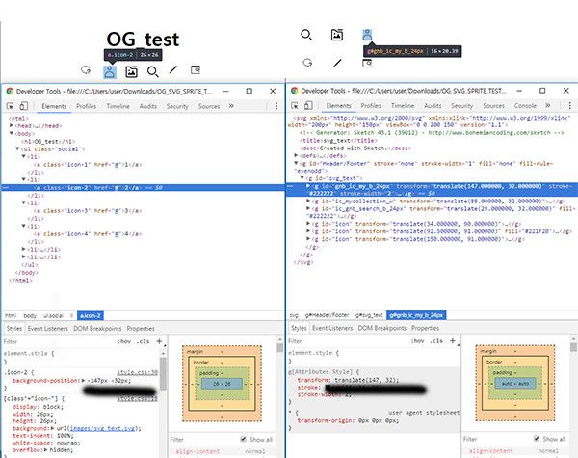Open Timeline tab in left DevTools
Image resolution: width=578 pixels, height=458 pixels.
tap(118, 106)
